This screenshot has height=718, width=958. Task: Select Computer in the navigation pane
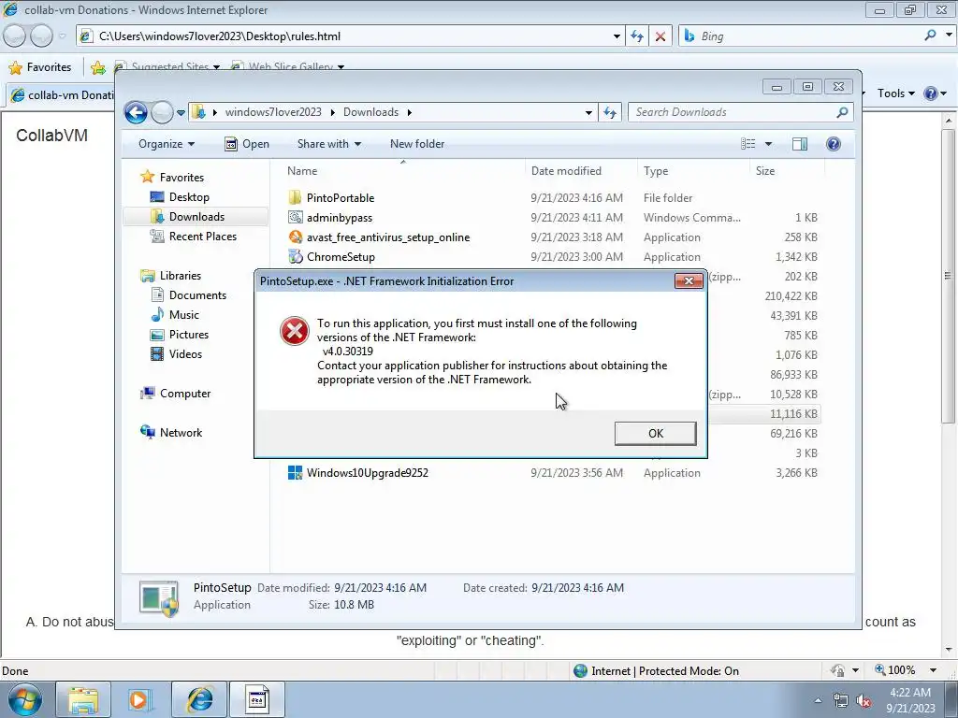(x=185, y=394)
